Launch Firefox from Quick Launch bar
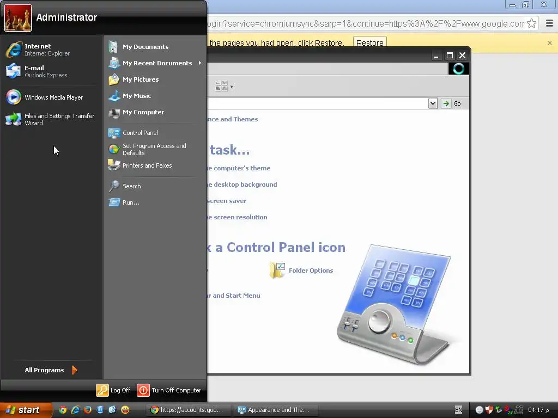558x418 pixels. click(x=88, y=410)
